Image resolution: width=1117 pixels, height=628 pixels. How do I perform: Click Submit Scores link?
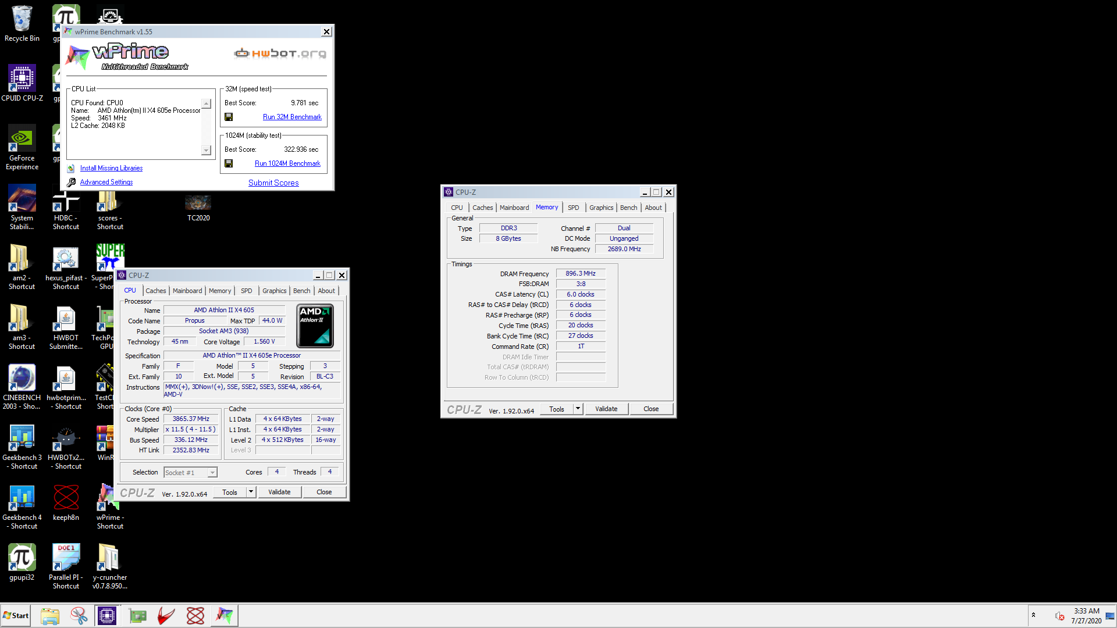click(x=273, y=183)
